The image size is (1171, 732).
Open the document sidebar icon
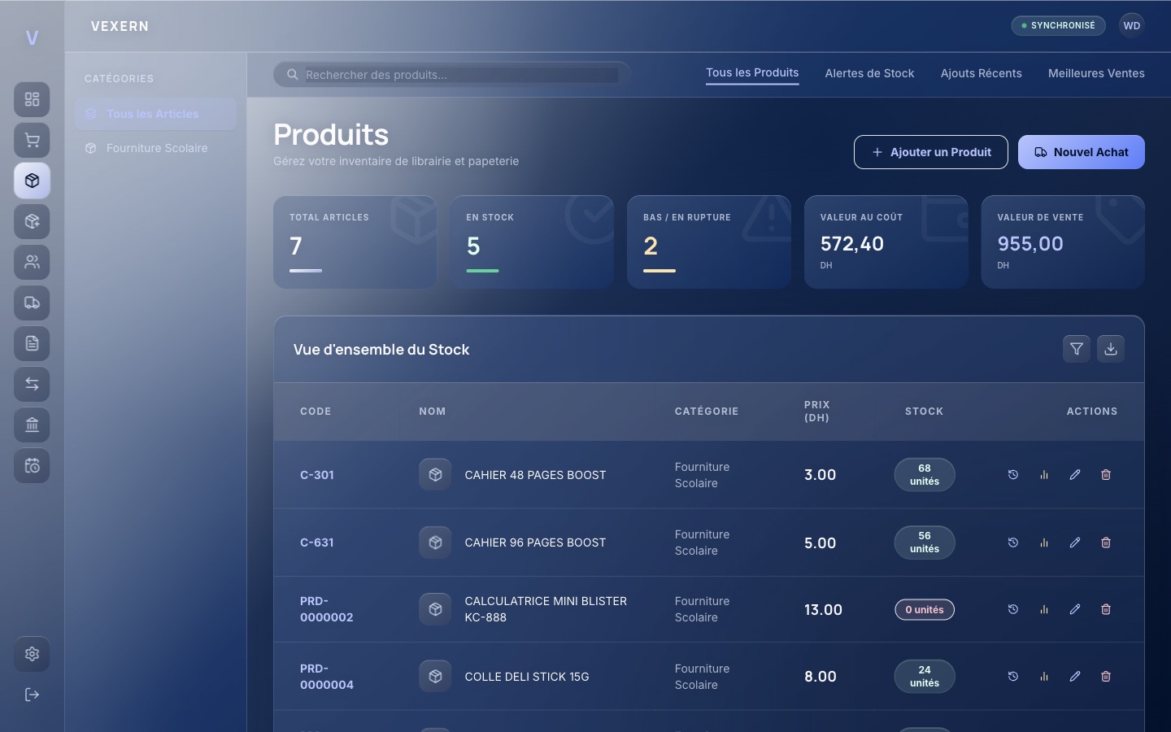tap(32, 343)
